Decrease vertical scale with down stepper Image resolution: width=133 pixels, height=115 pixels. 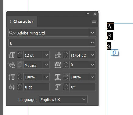click(20, 79)
